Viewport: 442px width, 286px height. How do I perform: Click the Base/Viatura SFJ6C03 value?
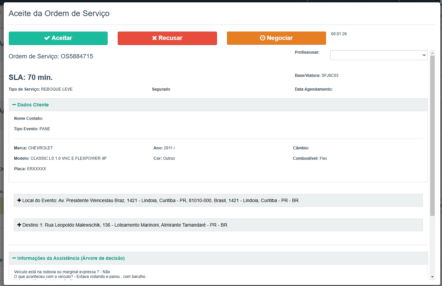330,76
